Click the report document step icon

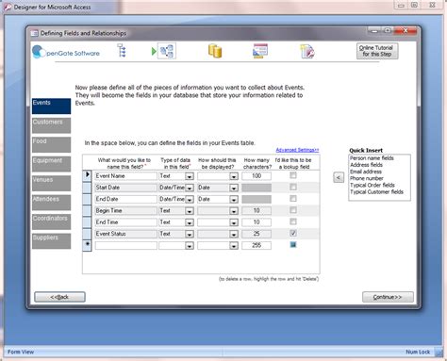[307, 51]
